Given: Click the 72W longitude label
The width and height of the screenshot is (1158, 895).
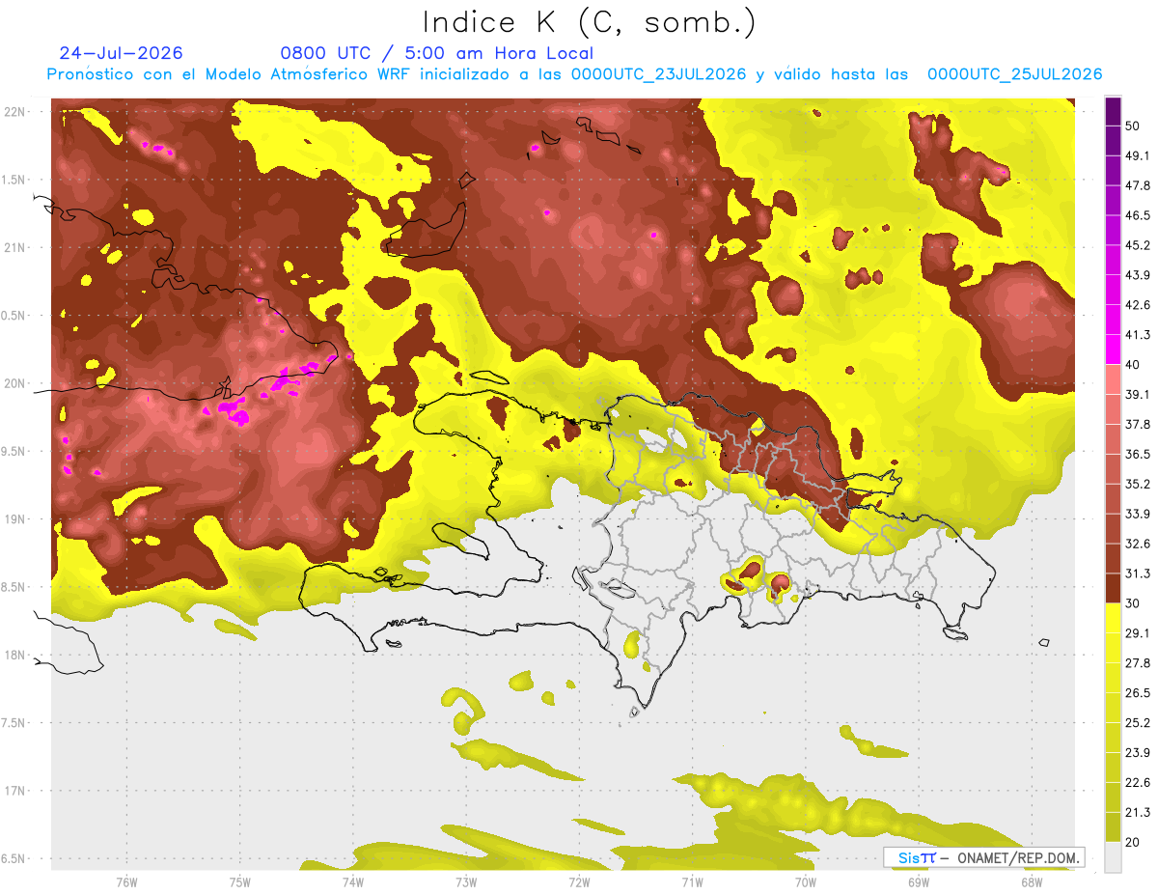Looking at the screenshot, I should point(579,882).
